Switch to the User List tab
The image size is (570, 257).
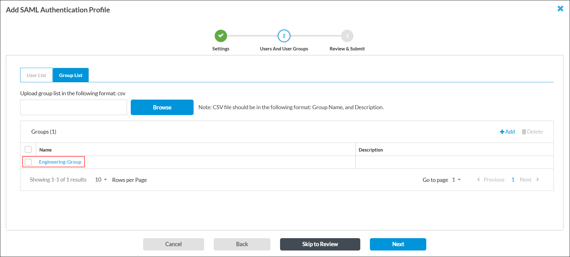36,75
